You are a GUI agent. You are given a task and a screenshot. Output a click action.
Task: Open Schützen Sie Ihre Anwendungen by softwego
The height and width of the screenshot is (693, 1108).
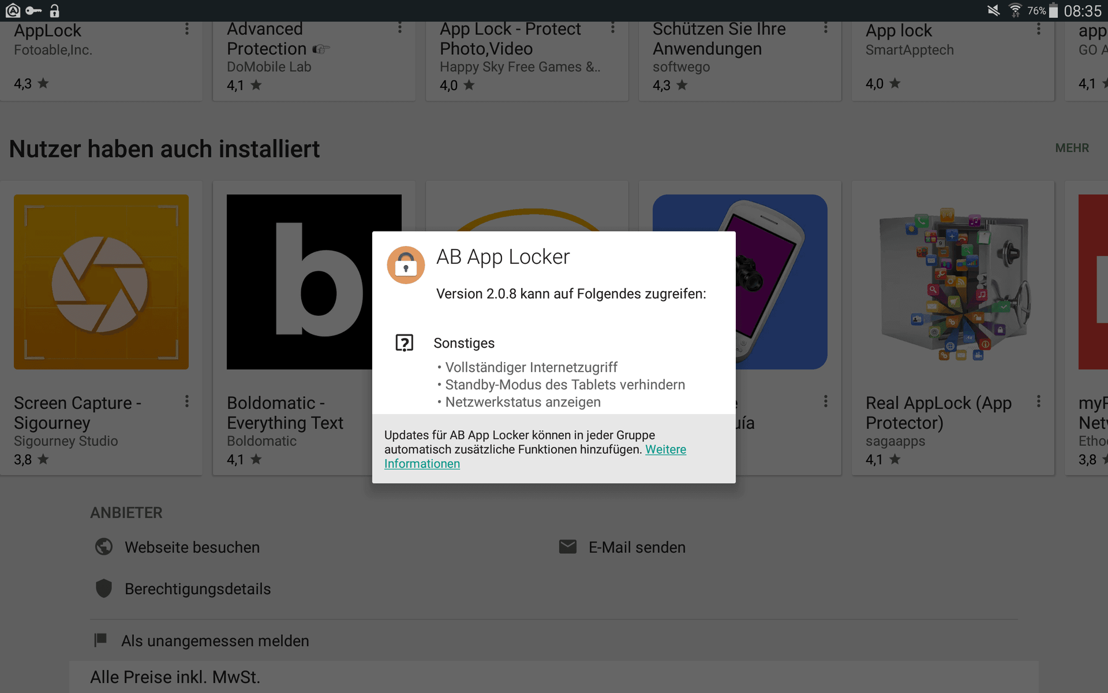(x=740, y=61)
